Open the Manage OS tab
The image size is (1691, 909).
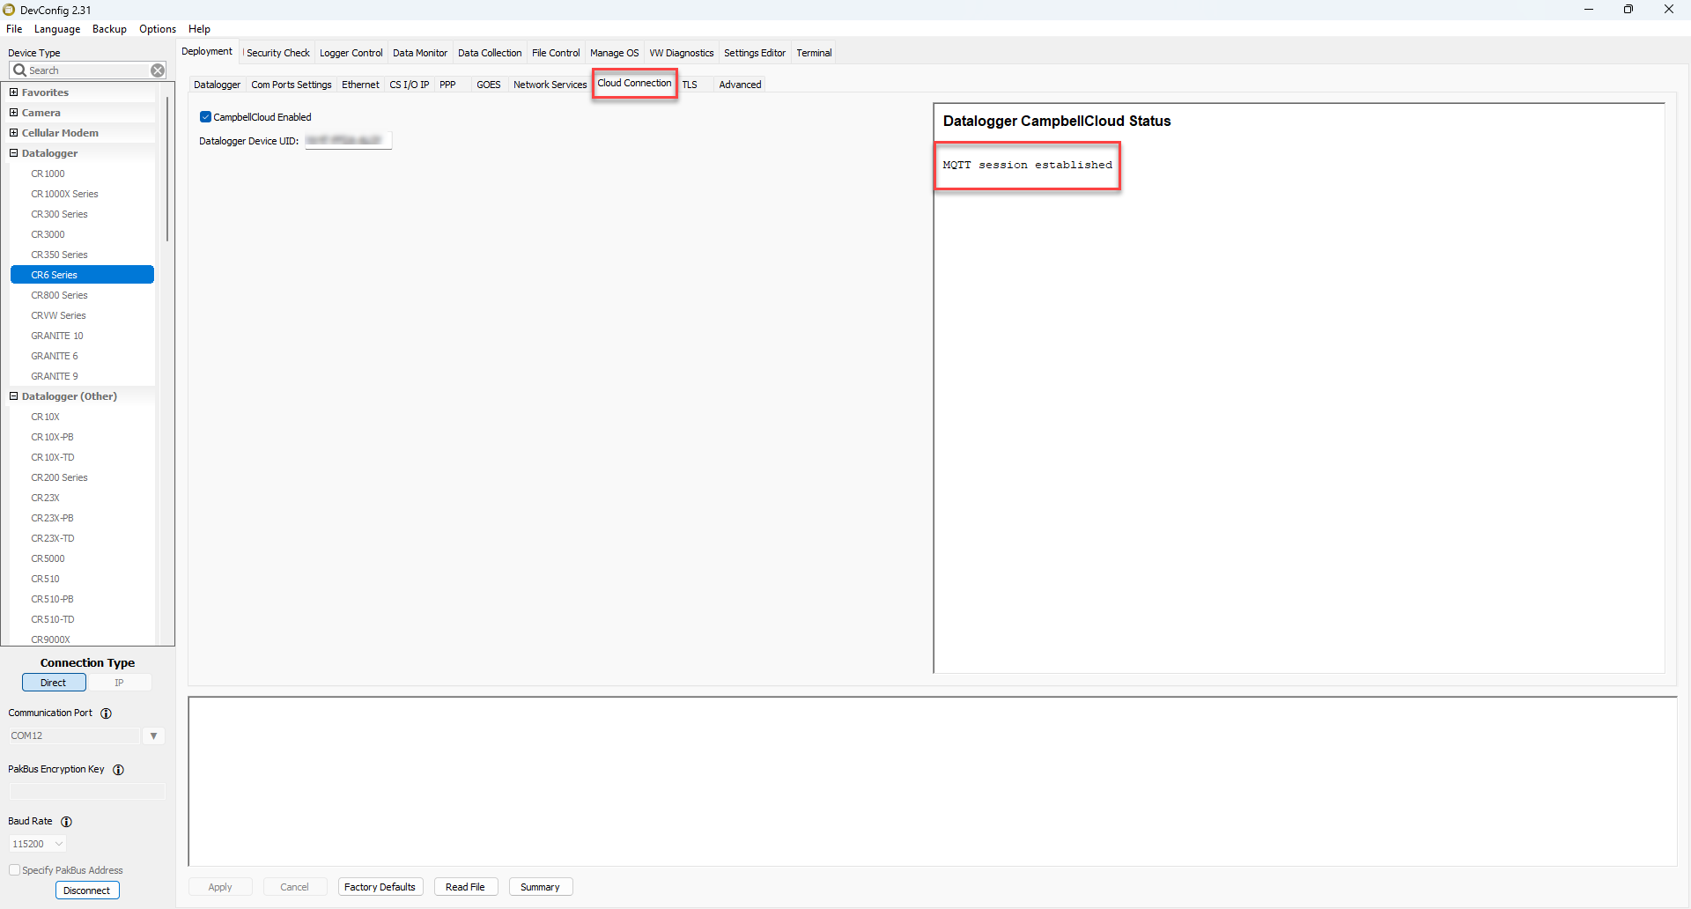click(x=615, y=53)
